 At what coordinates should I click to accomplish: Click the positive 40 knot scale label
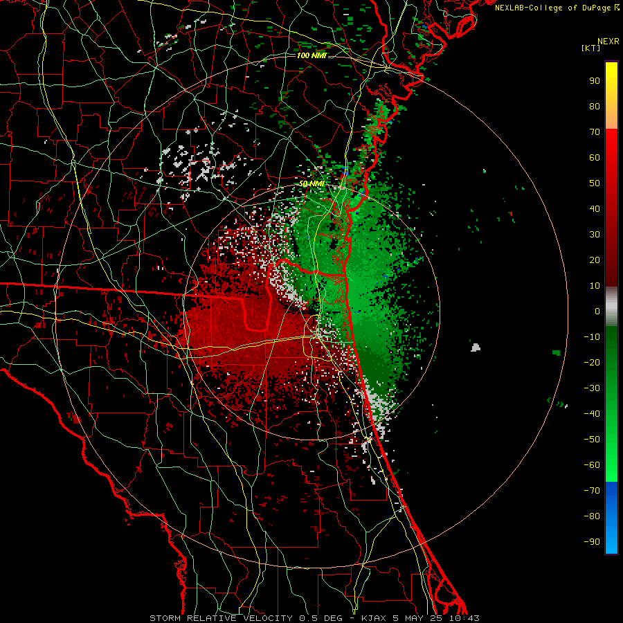(595, 209)
